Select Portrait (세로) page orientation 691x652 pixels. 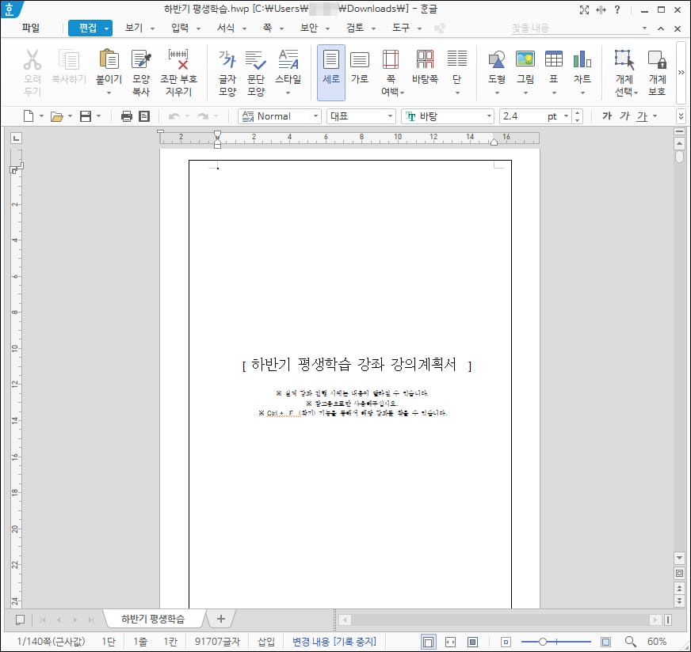331,73
